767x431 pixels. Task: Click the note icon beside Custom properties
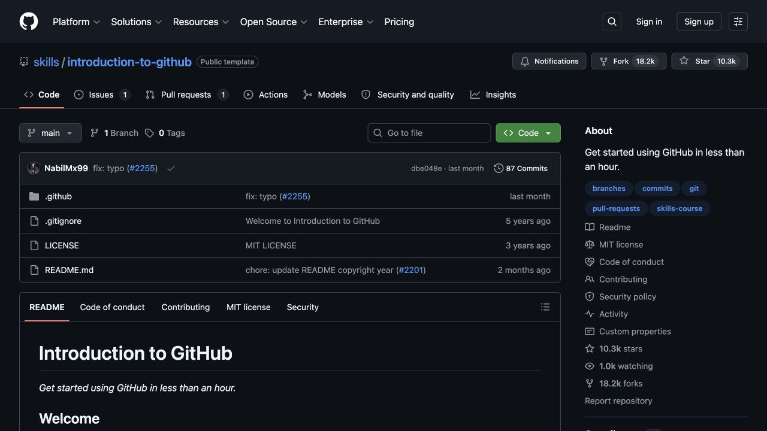coord(590,332)
